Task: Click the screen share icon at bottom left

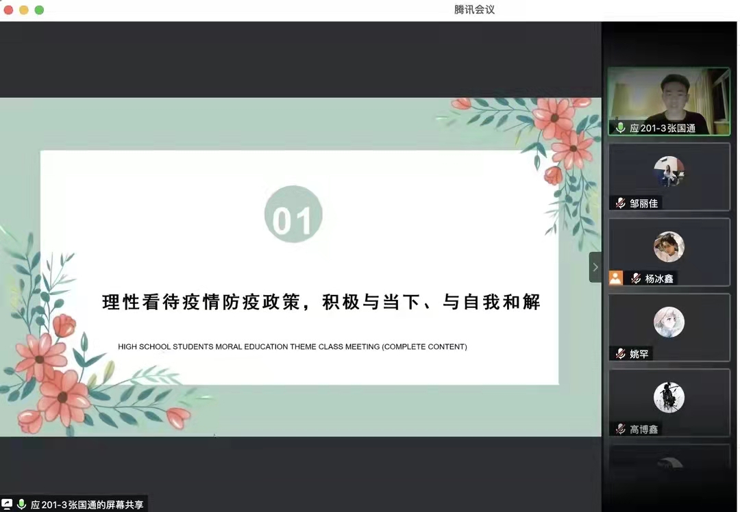Action: click(8, 504)
